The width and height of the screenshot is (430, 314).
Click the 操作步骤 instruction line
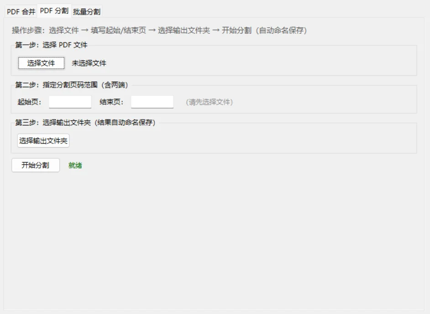click(x=159, y=31)
